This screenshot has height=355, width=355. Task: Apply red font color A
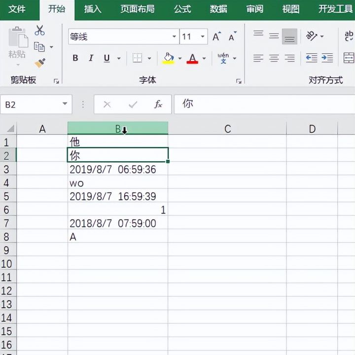coord(192,58)
